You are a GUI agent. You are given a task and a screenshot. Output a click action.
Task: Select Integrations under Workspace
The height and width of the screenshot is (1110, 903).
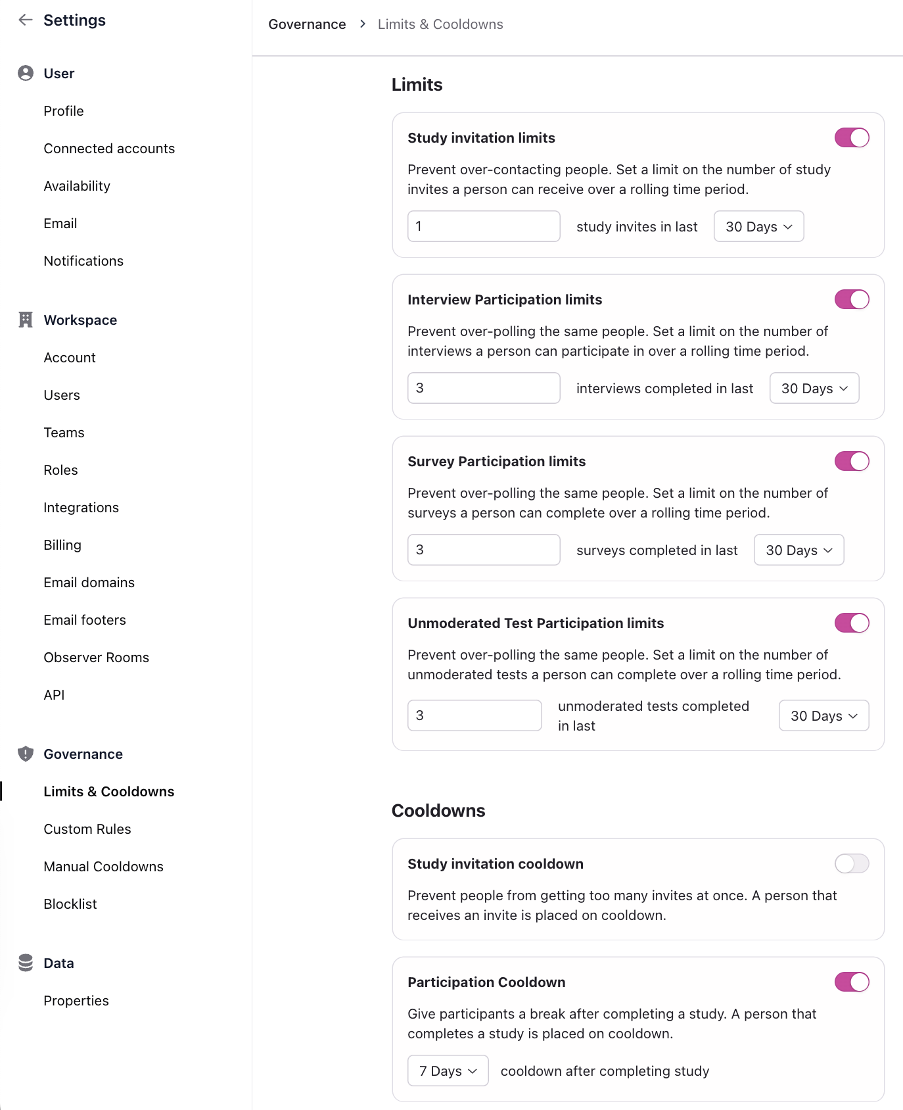pos(81,508)
